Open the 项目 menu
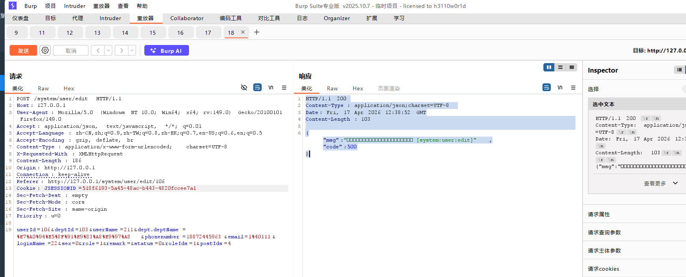Viewport: 686px width, 277px height. (x=50, y=6)
